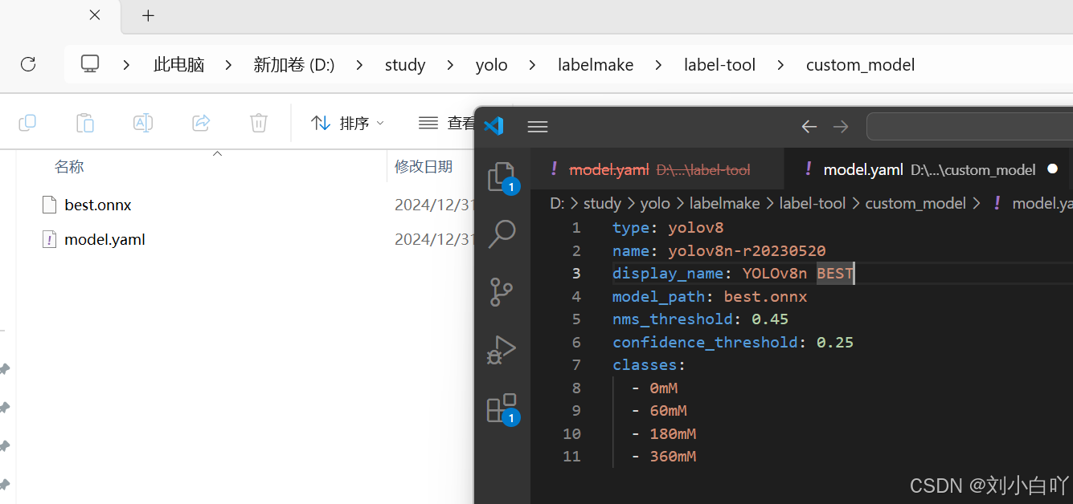Click study in VS Code breadcrumb

coord(602,204)
